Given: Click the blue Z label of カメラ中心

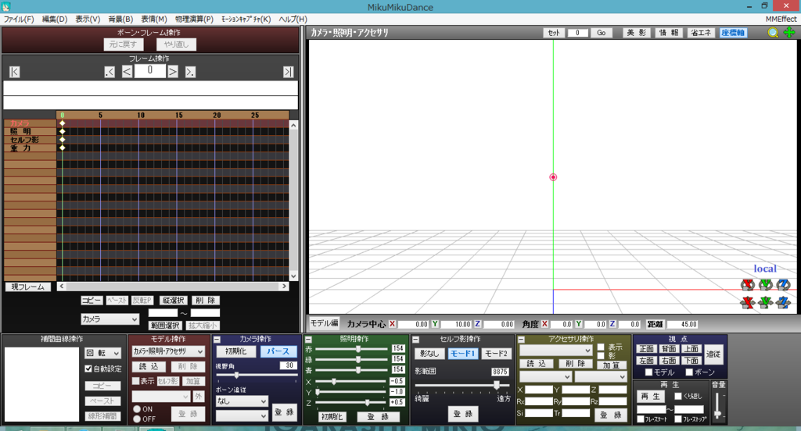Looking at the screenshot, I should pos(478,324).
